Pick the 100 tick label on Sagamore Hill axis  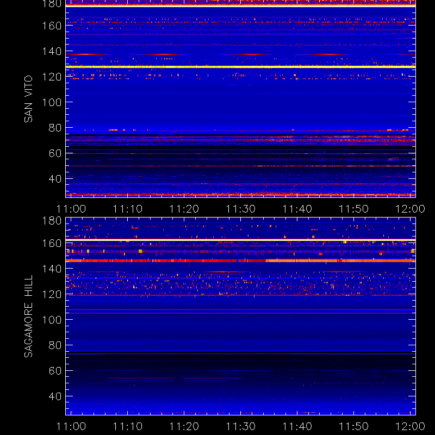click(x=52, y=320)
